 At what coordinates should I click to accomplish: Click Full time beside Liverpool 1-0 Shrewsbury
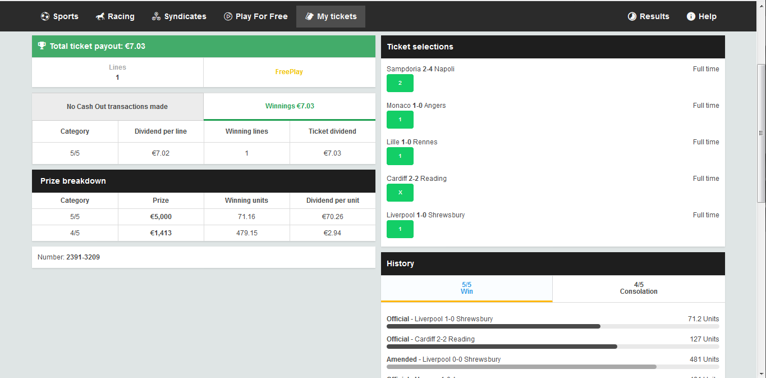[706, 215]
